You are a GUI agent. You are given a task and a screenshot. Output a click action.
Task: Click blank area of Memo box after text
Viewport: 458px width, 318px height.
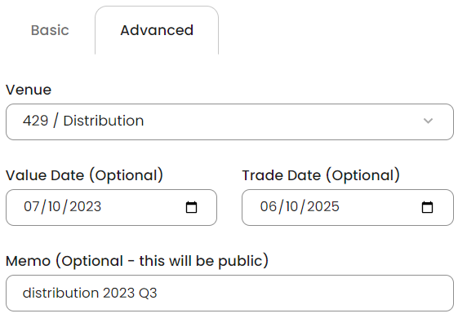304,293
